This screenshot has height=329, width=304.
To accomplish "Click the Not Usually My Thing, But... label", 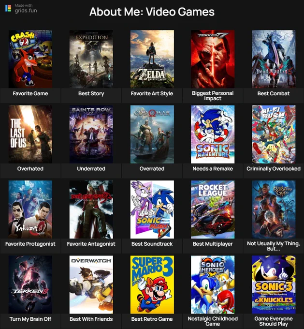I will 274,246.
